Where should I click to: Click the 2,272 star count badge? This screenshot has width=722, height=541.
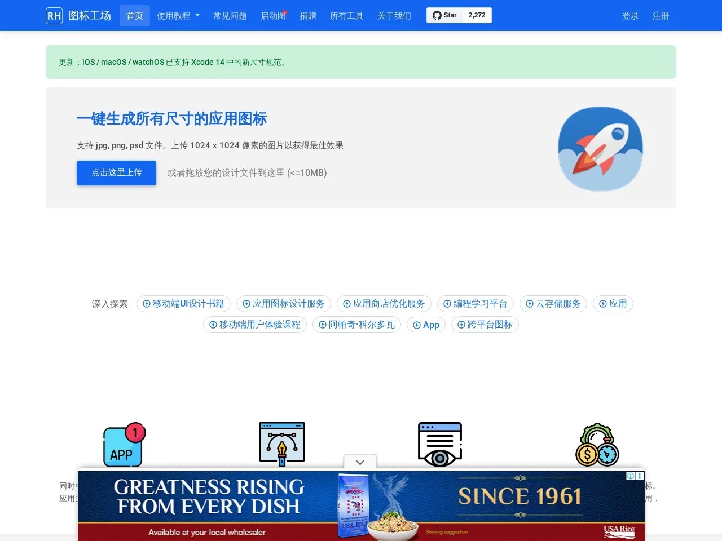[x=477, y=15]
